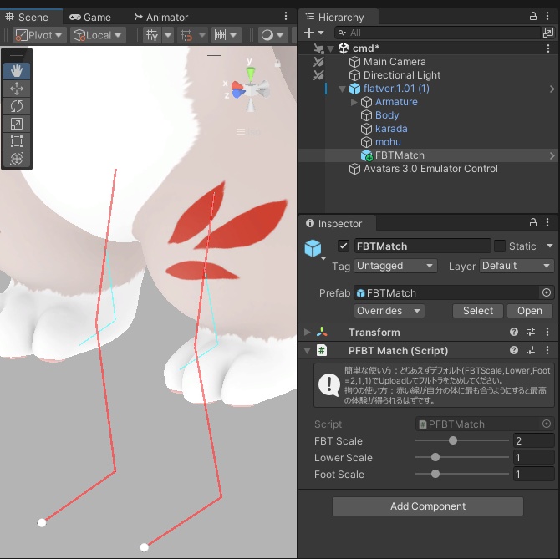
Task: Open the Layer Default dropdown
Action: click(x=517, y=266)
